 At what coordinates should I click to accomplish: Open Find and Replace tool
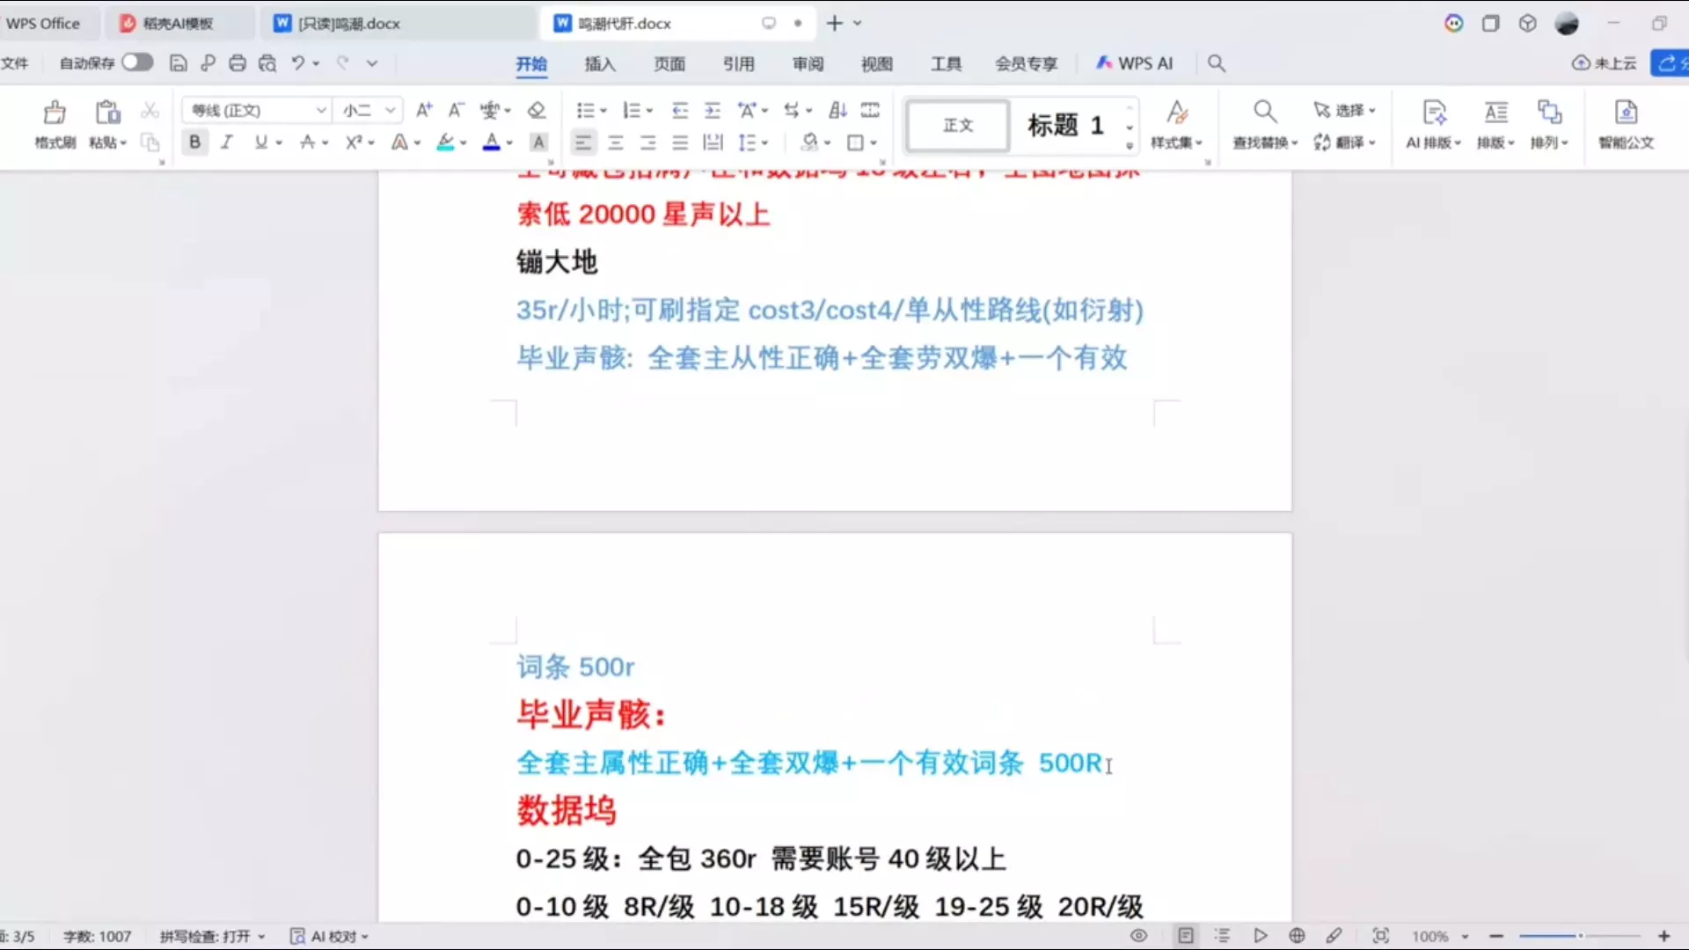1264,113
